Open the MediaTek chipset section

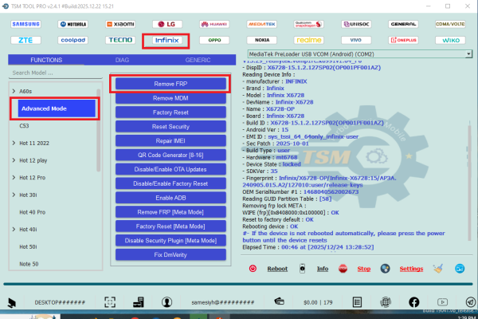(261, 24)
